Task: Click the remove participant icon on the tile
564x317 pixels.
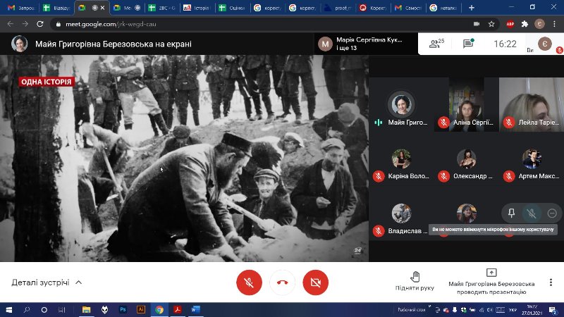Action: (552, 213)
